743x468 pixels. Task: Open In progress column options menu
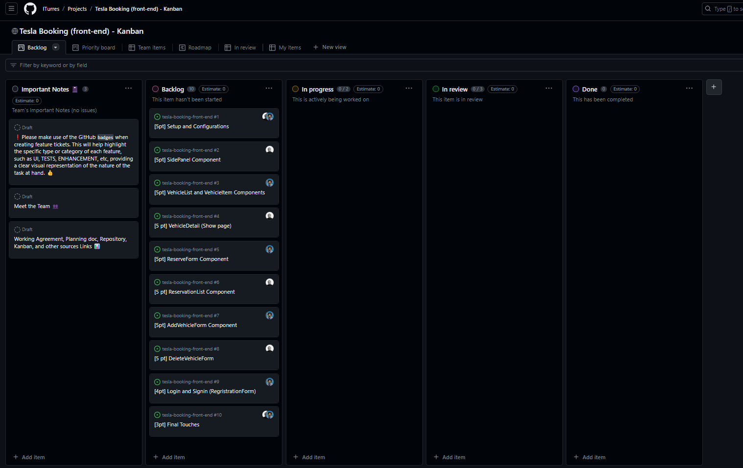pos(409,89)
